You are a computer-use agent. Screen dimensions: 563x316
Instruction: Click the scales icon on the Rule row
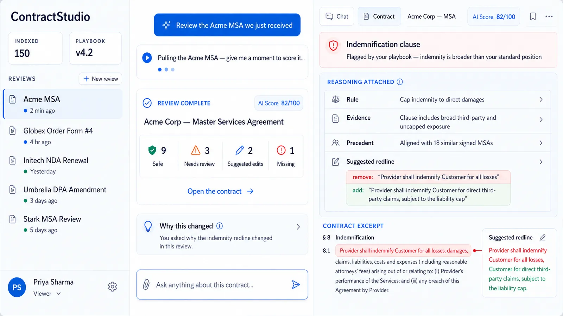[x=336, y=100]
